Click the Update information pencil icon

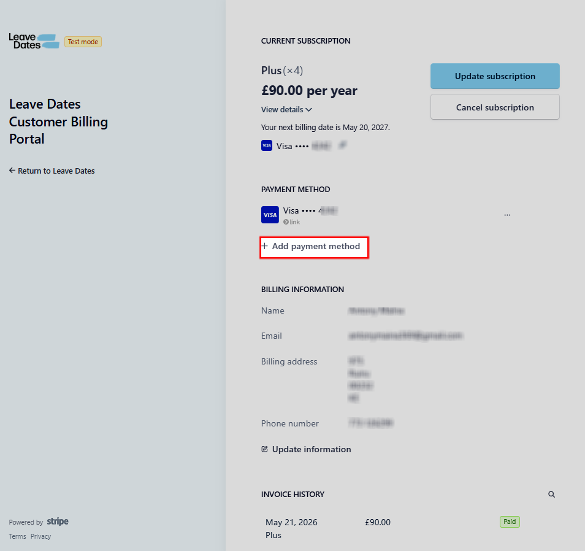(x=264, y=449)
